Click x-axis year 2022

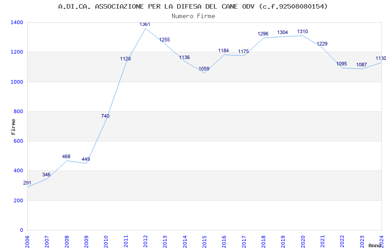pyautogui.click(x=342, y=241)
